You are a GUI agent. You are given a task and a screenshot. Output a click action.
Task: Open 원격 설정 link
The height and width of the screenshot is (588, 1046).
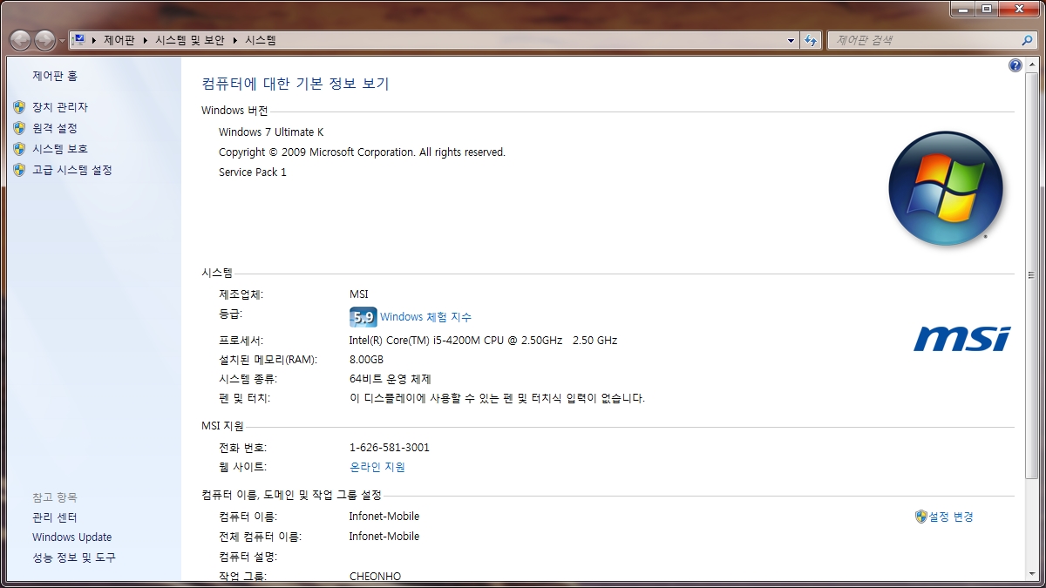pyautogui.click(x=55, y=128)
